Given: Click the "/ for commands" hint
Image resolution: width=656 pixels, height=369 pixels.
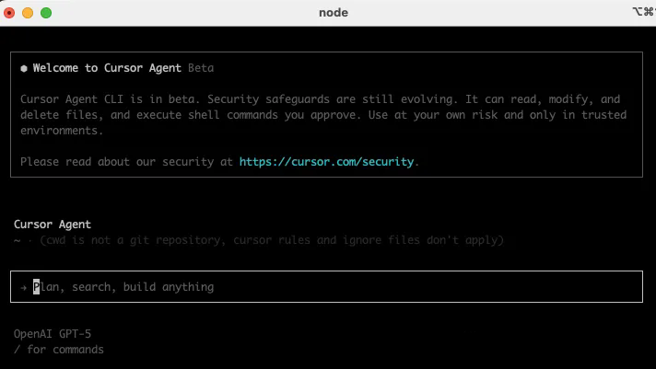Looking at the screenshot, I should 59,350.
